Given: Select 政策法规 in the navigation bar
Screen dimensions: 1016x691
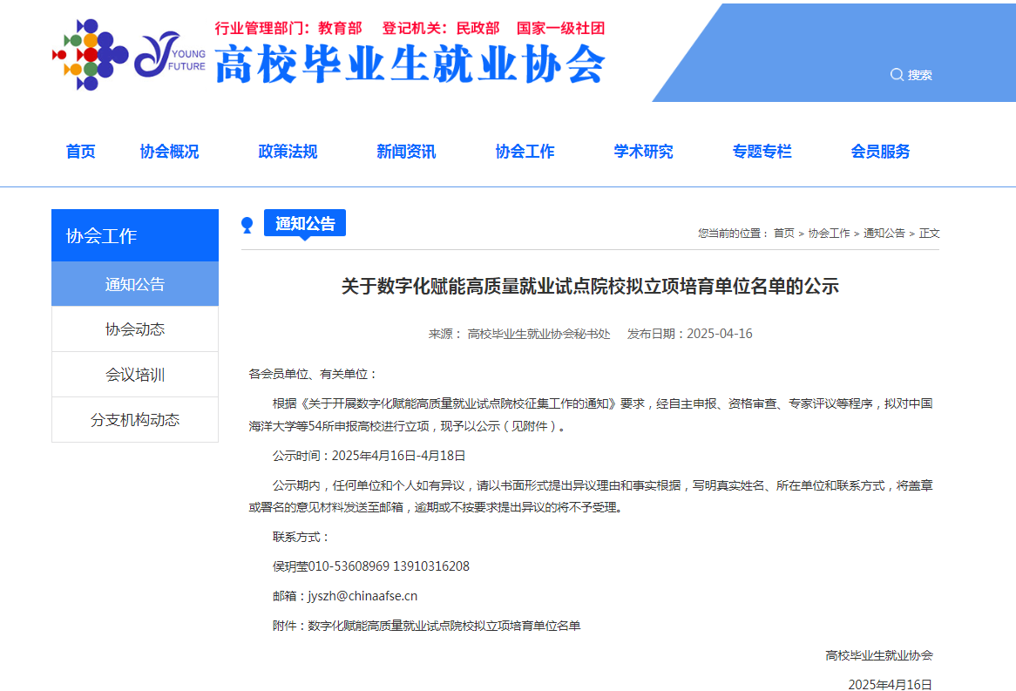Looking at the screenshot, I should [x=288, y=152].
